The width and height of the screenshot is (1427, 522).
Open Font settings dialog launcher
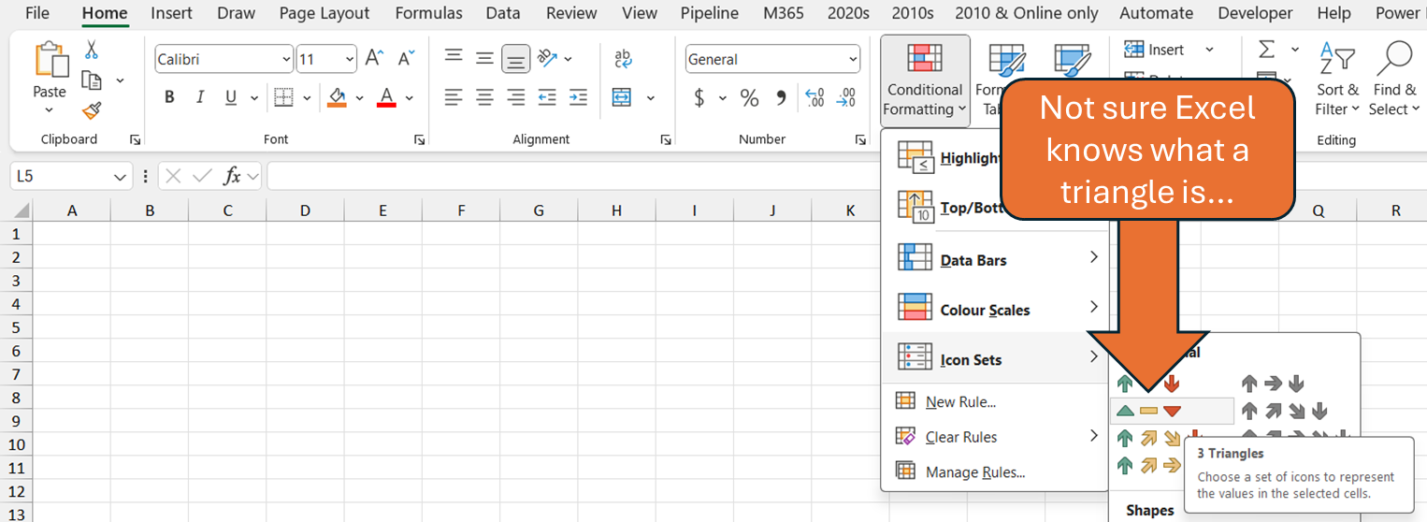(x=419, y=139)
